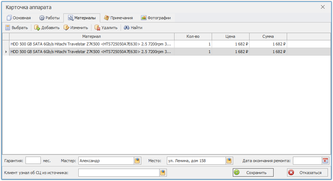Delete material using Удалить button
This screenshot has width=333, height=181.
pyautogui.click(x=106, y=28)
